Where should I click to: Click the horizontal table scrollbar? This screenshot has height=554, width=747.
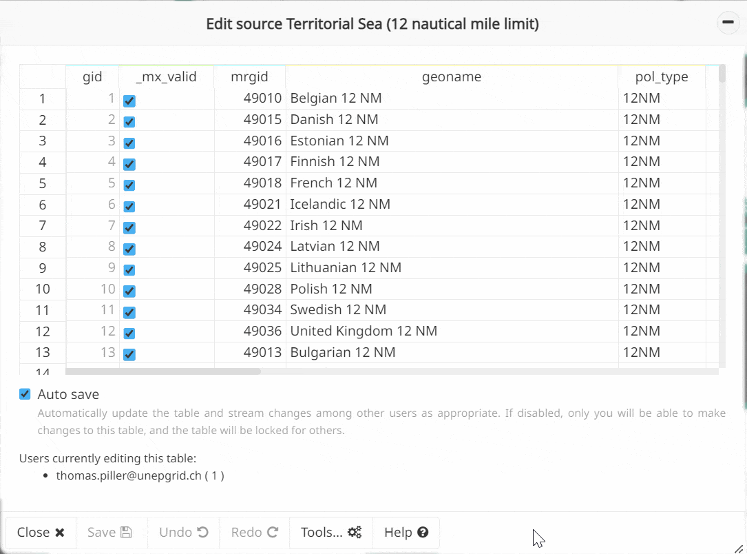click(163, 371)
